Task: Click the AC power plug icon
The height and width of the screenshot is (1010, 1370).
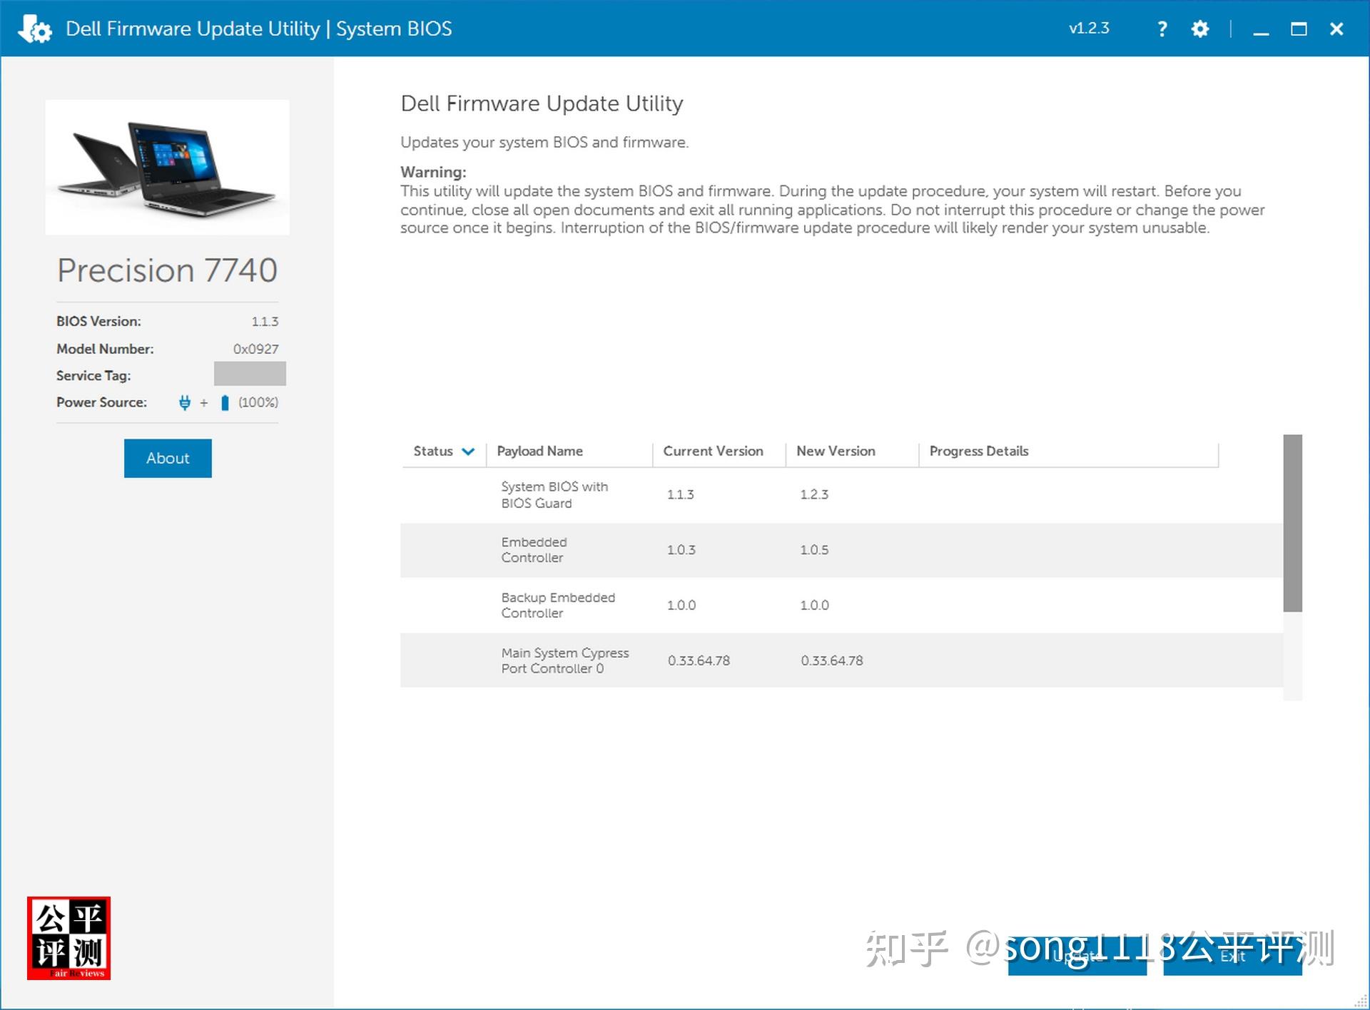Action: click(x=185, y=402)
